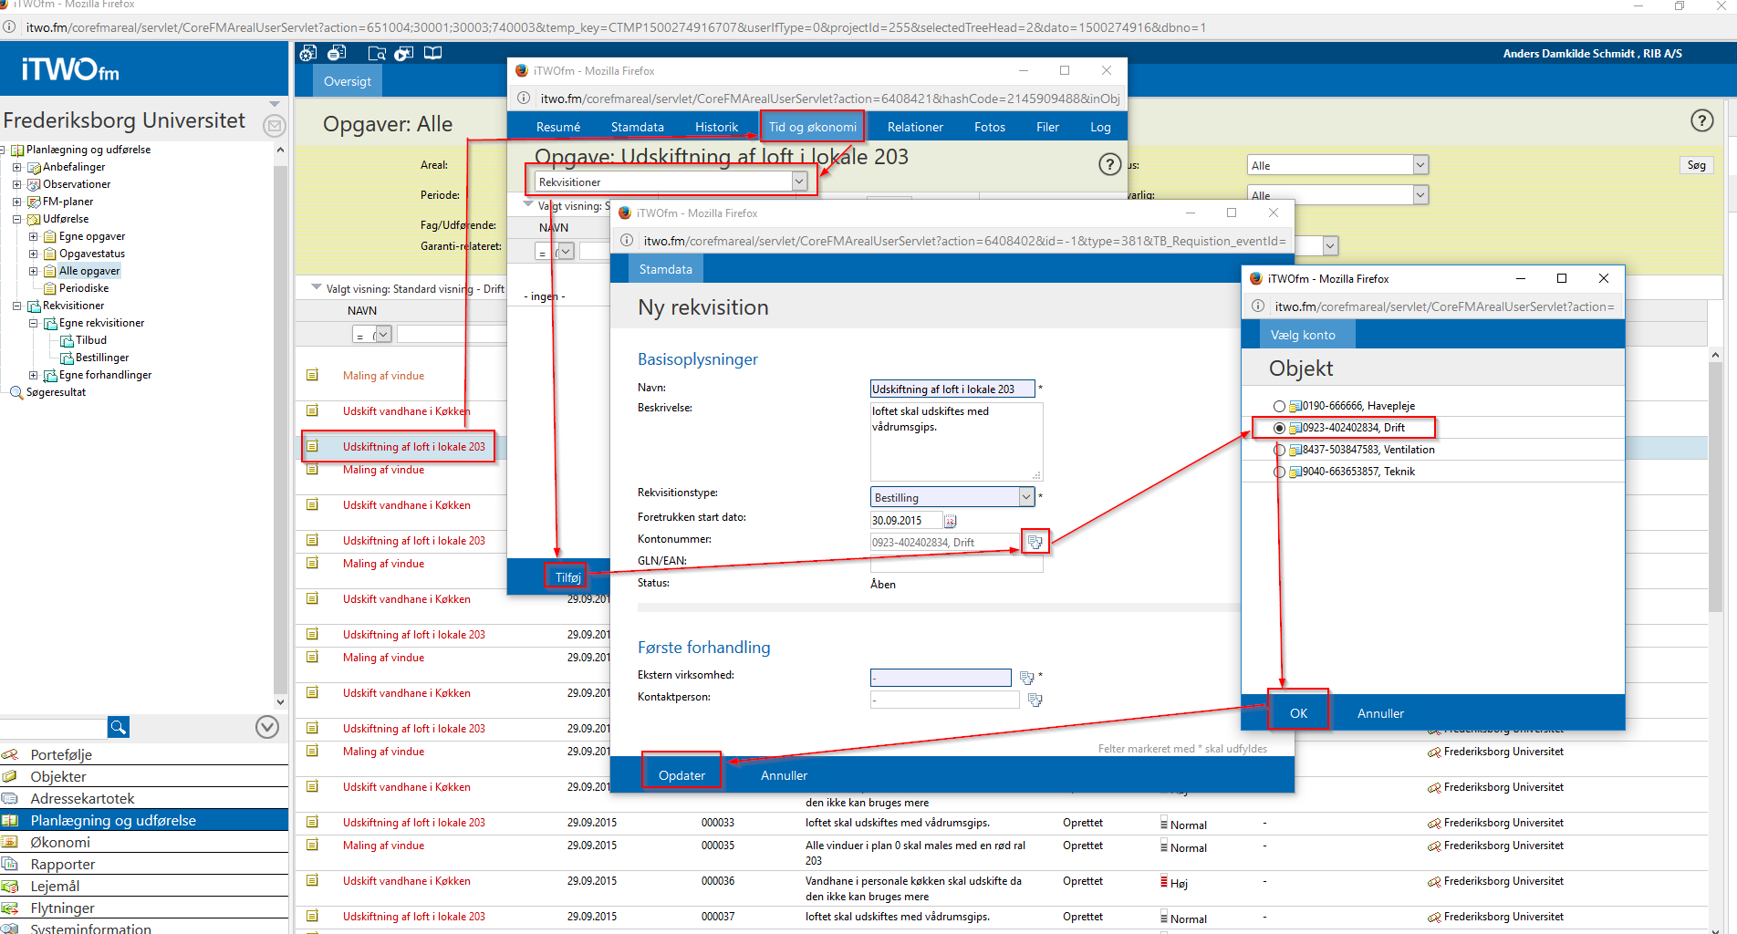Image resolution: width=1737 pixels, height=934 pixels.
Task: Click lookup icon next to Ekstern virksomhed
Action: point(1026,678)
